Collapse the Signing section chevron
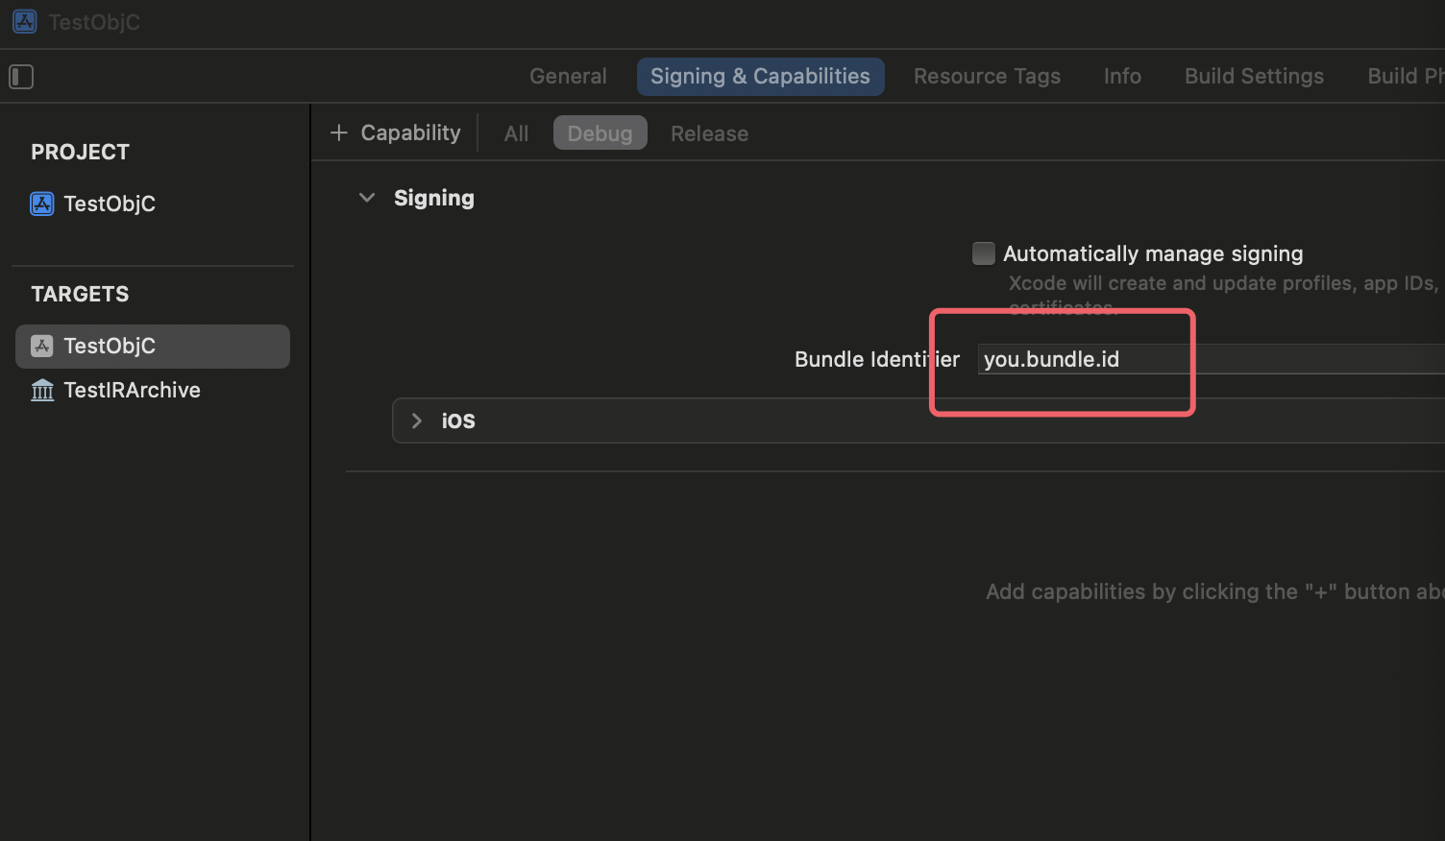 pos(366,198)
